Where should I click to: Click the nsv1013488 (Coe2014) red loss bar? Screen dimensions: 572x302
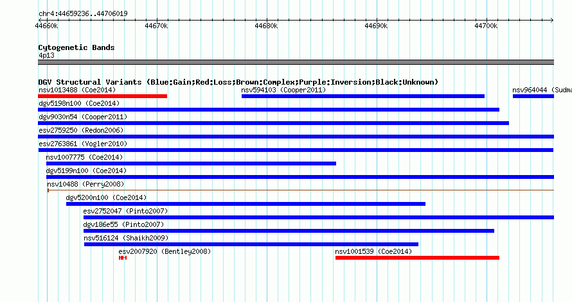click(102, 96)
